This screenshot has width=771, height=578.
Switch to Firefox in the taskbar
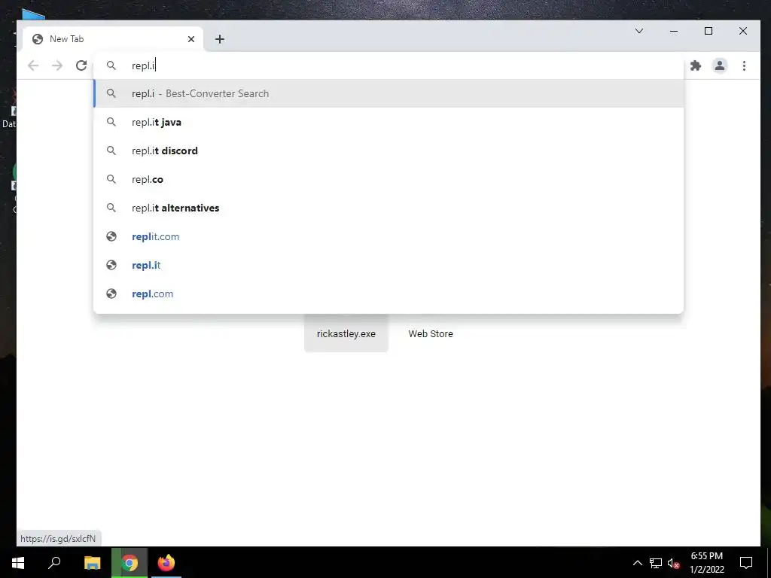click(x=166, y=563)
